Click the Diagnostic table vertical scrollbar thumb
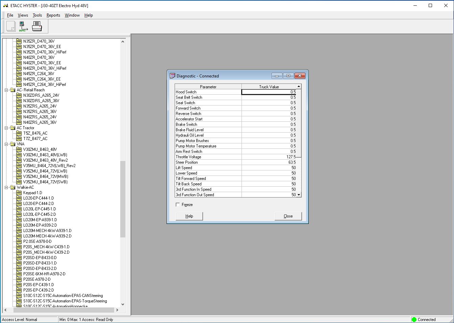Image resolution: width=454 pixels, height=323 pixels. [x=299, y=123]
